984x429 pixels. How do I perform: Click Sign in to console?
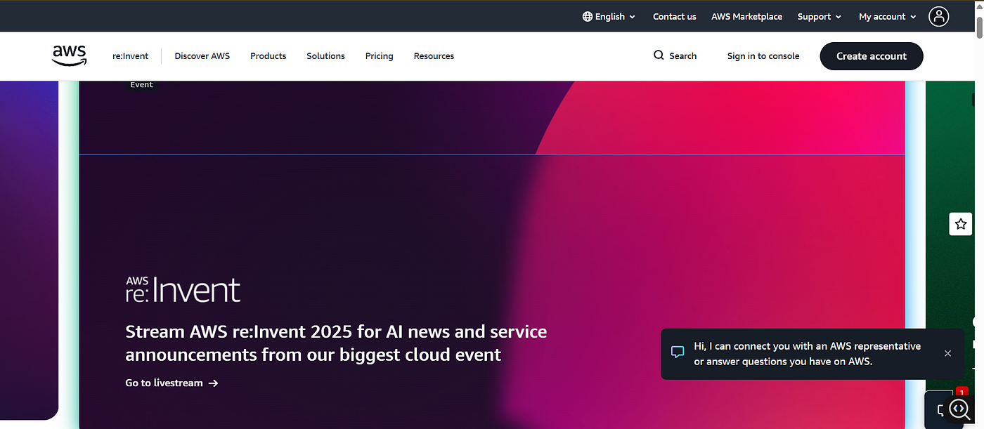coord(763,55)
